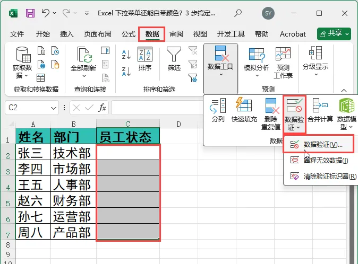
Task: Select cell containing 技术部
Action: pyautogui.click(x=73, y=153)
